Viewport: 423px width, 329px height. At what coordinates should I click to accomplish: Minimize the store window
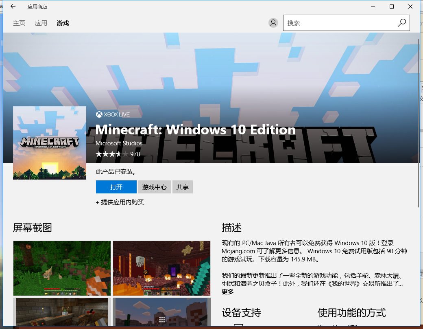pyautogui.click(x=373, y=7)
